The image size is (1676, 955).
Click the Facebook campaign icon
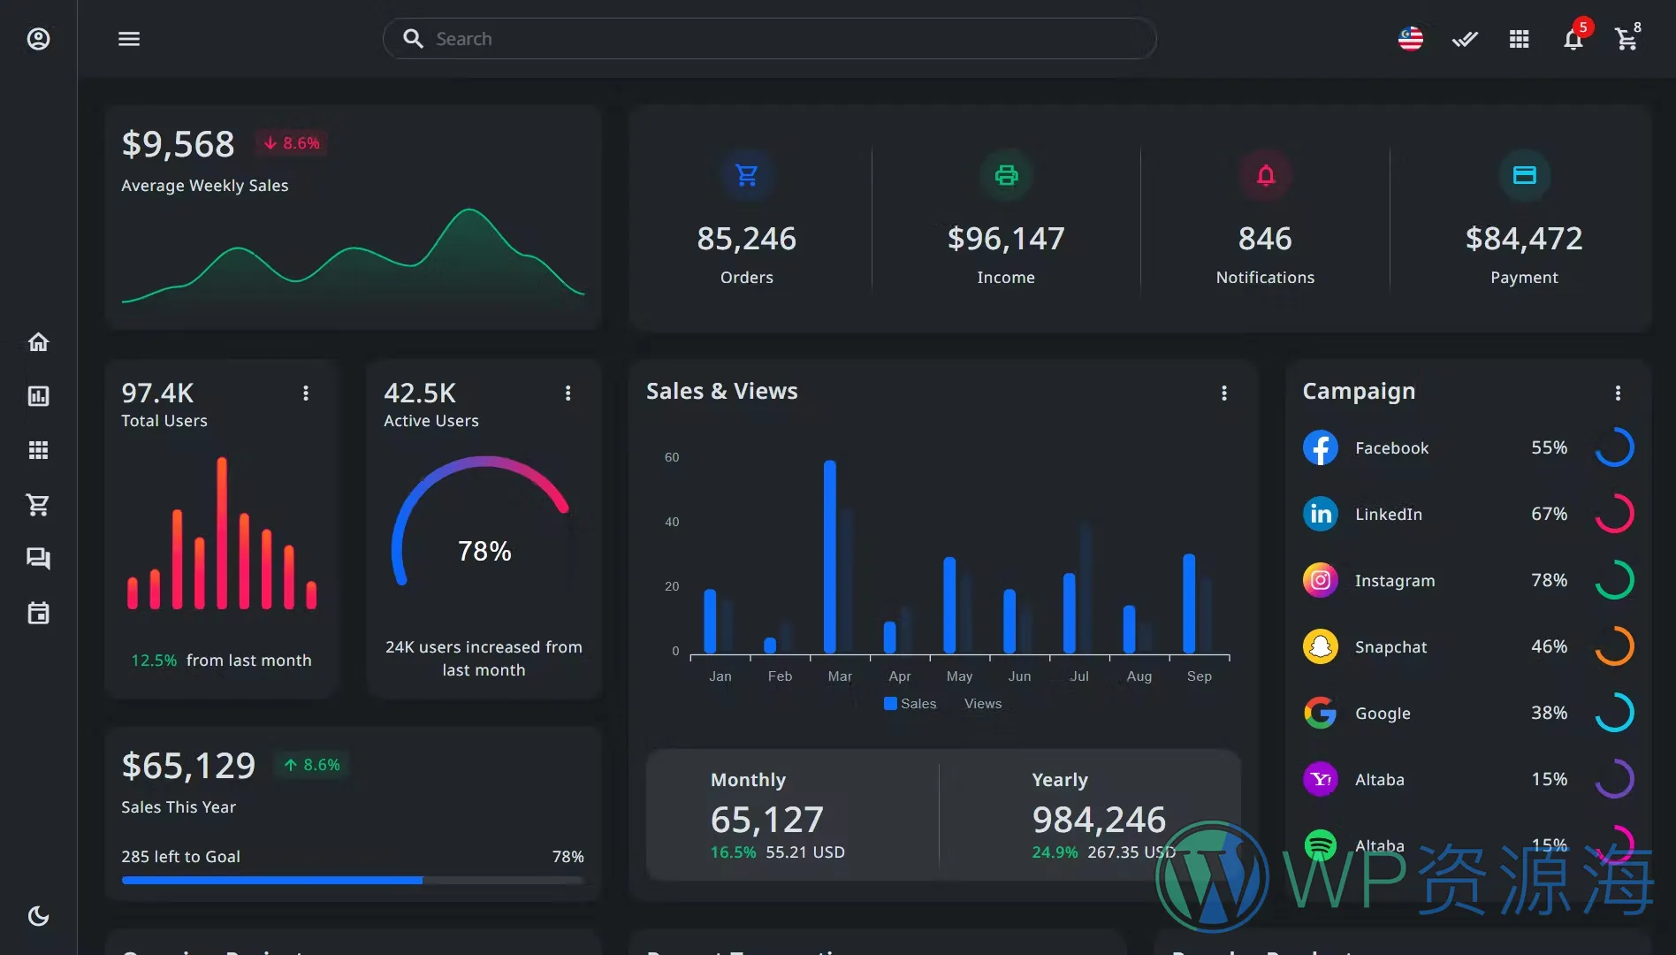(x=1321, y=447)
